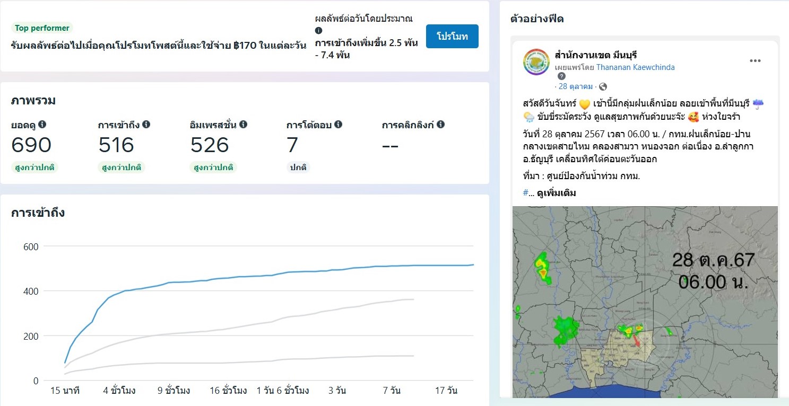Open the สำนักงานเขต มีนบุรี page name
Image resolution: width=789 pixels, height=406 pixels.
pyautogui.click(x=595, y=55)
